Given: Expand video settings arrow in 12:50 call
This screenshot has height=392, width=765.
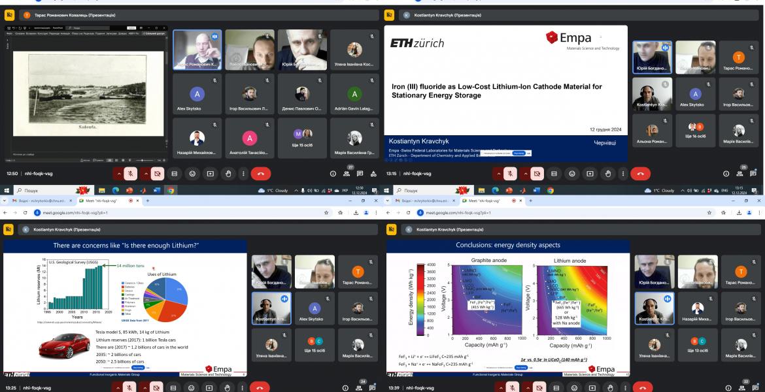Looking at the screenshot, I should (x=146, y=174).
